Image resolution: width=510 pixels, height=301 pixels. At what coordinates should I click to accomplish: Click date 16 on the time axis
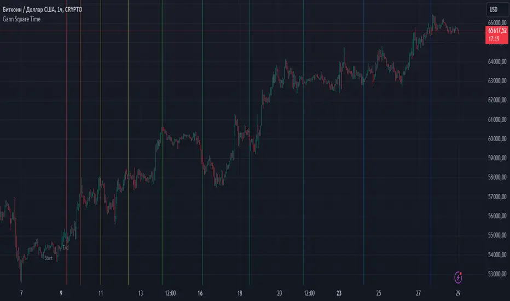click(201, 293)
